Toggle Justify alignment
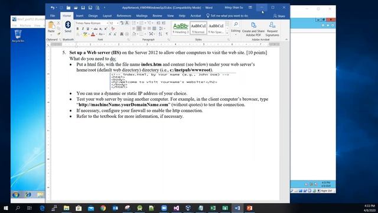The image size is (378, 213). pyautogui.click(x=149, y=28)
